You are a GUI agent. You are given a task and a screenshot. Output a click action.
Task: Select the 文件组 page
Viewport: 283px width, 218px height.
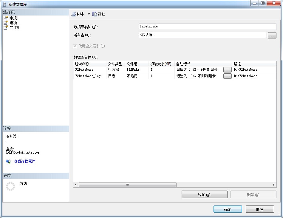point(15,27)
